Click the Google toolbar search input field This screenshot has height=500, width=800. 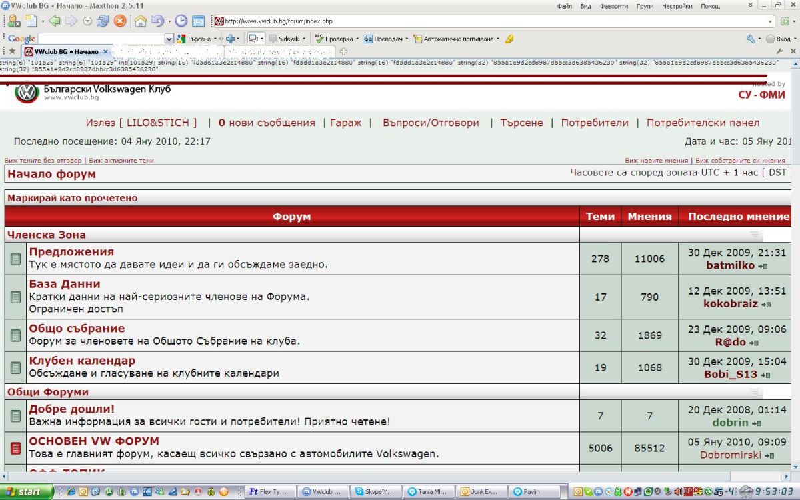[x=100, y=39]
